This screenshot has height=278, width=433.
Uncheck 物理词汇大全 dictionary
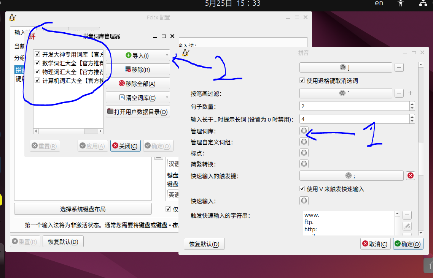click(37, 72)
